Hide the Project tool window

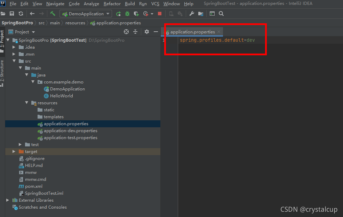(156, 32)
